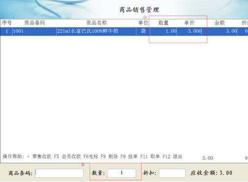Click the F11 取单 hint

[150, 157]
